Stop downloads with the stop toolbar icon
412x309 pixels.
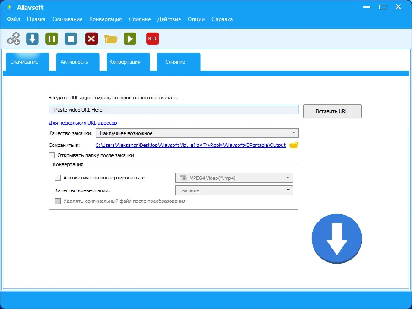(x=70, y=38)
